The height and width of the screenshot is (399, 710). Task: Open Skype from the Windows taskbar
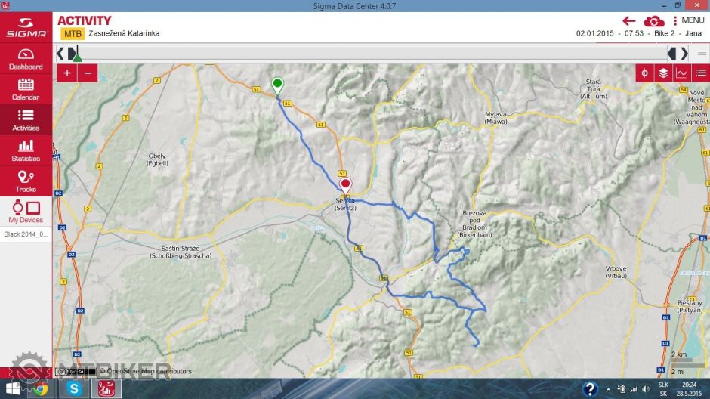[x=73, y=388]
